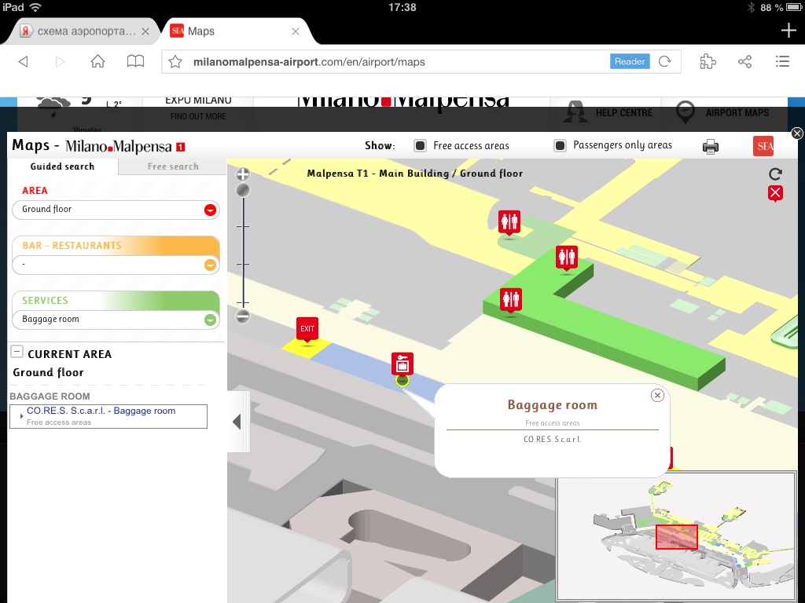Click the Bluetooth icon in status bar

751,7
